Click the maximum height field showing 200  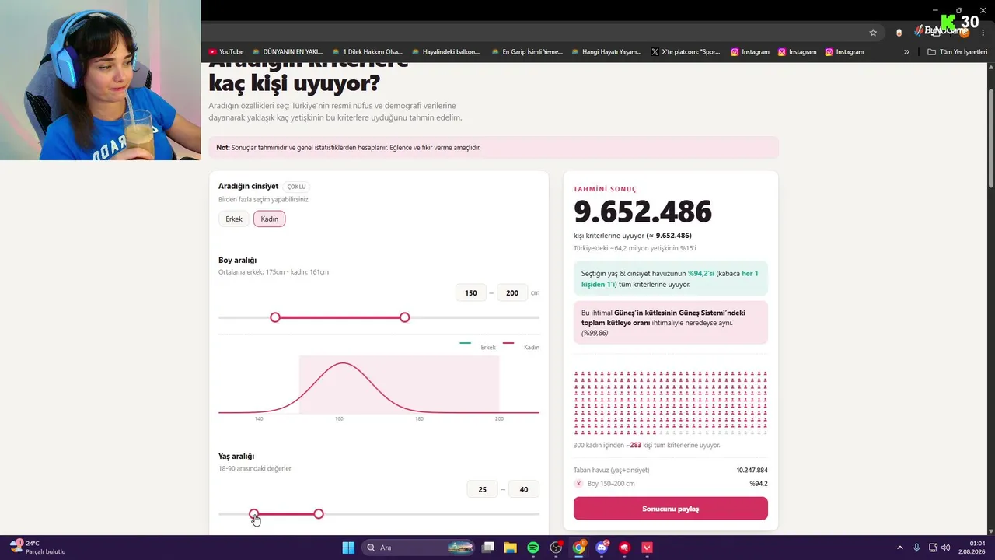pos(512,293)
